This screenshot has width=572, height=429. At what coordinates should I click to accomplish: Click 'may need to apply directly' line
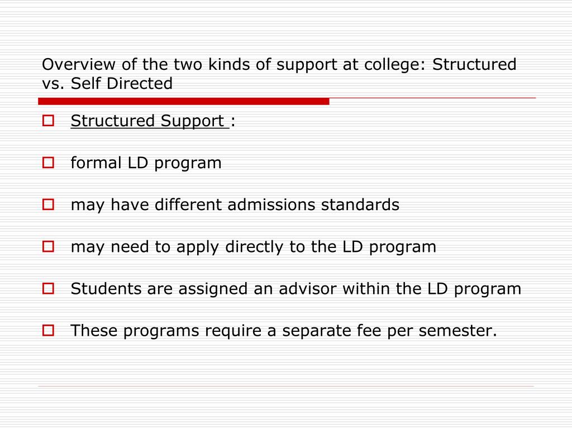(253, 247)
